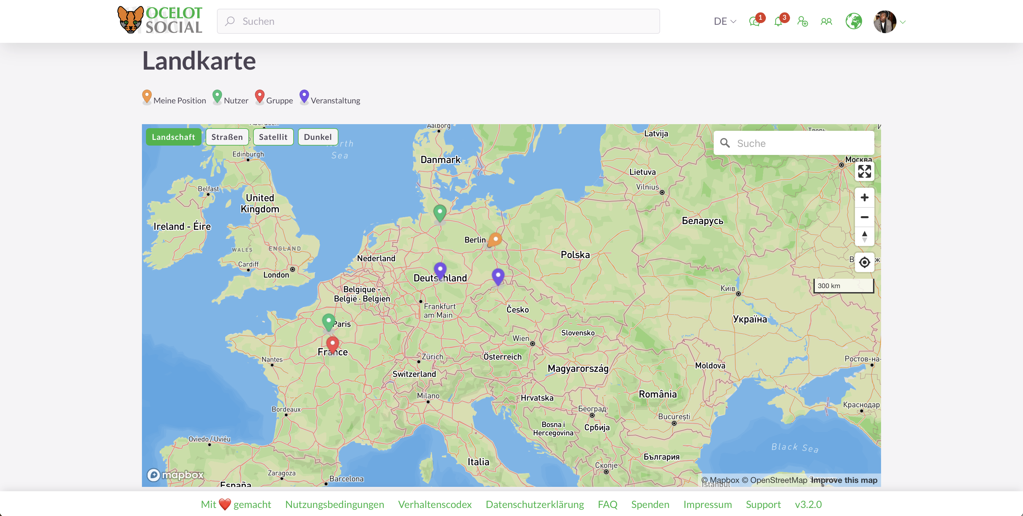Click the globe map icon
This screenshot has height=516, width=1023.
853,21
